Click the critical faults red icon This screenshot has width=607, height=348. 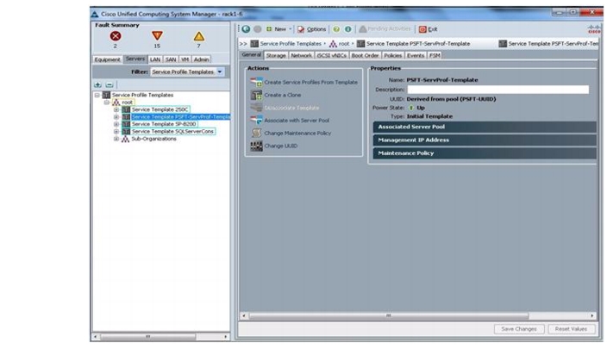[x=116, y=36]
